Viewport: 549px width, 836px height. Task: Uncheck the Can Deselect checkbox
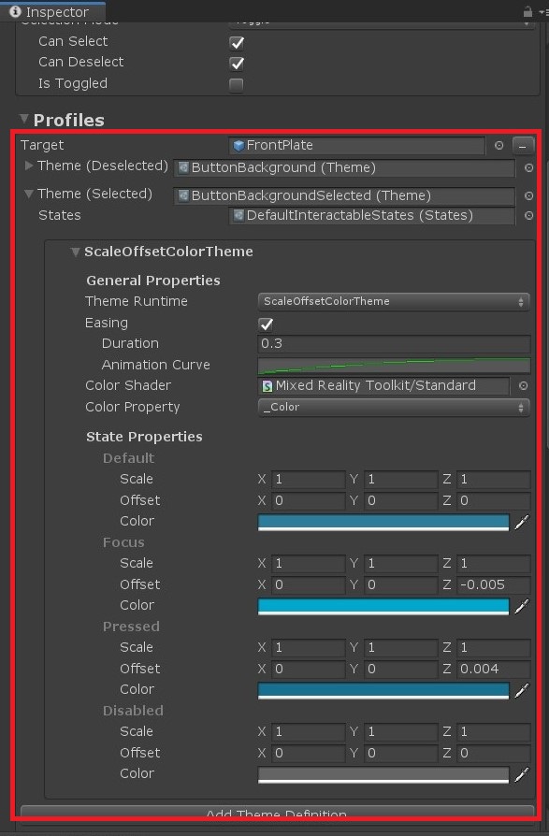237,64
